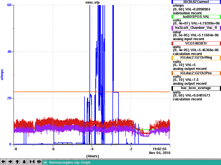Click 'calculation record' under hac_bcm_average
Screen dimensions: 221x165
click(x=187, y=99)
